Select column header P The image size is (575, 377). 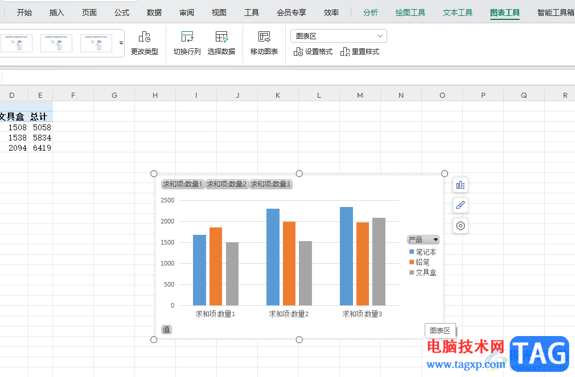483,96
